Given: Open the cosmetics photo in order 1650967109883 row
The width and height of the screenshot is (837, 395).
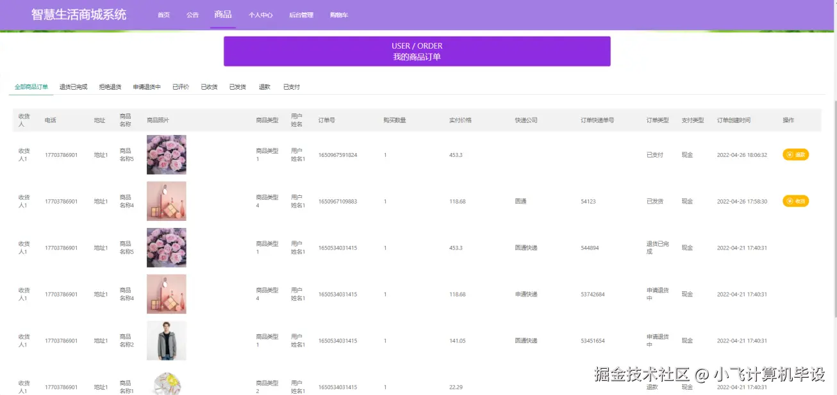Looking at the screenshot, I should 167,201.
